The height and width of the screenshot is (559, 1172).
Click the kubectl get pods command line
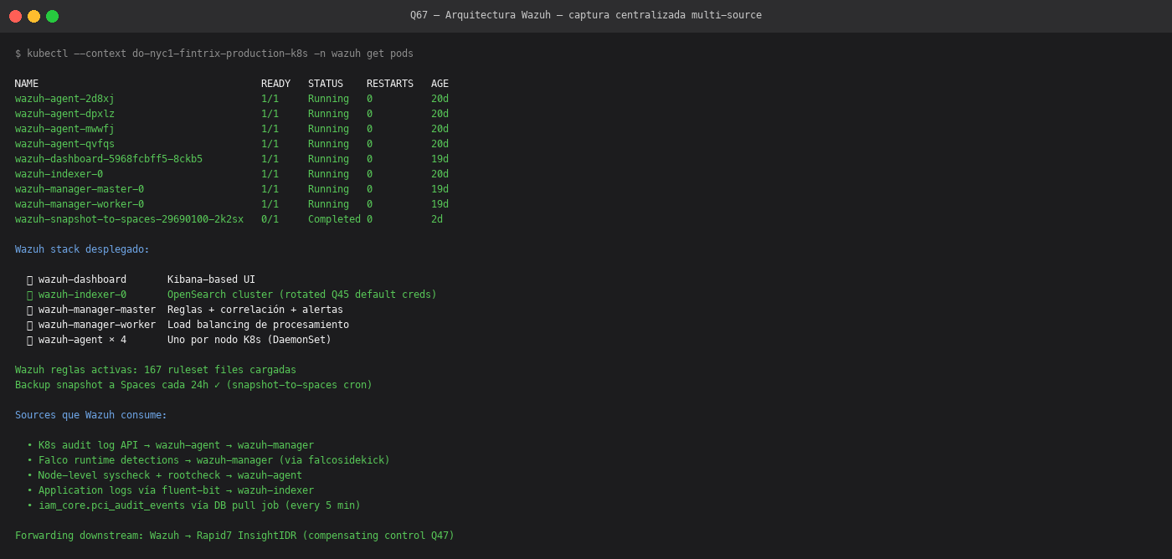point(214,54)
